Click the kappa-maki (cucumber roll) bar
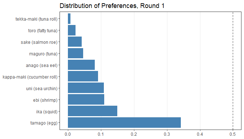The width and height of the screenshot is (244, 139). [83, 76]
